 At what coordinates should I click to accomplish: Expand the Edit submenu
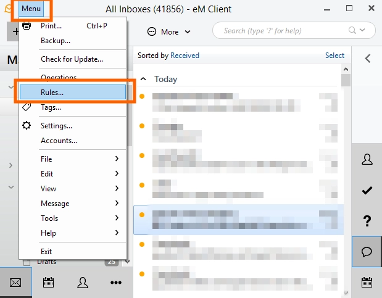click(x=73, y=174)
